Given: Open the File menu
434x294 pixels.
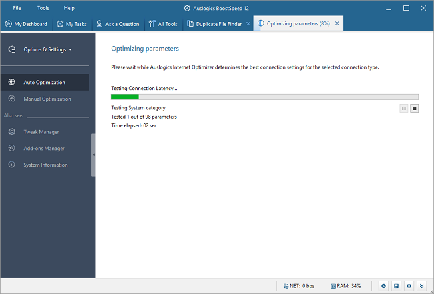Looking at the screenshot, I should click(x=17, y=8).
